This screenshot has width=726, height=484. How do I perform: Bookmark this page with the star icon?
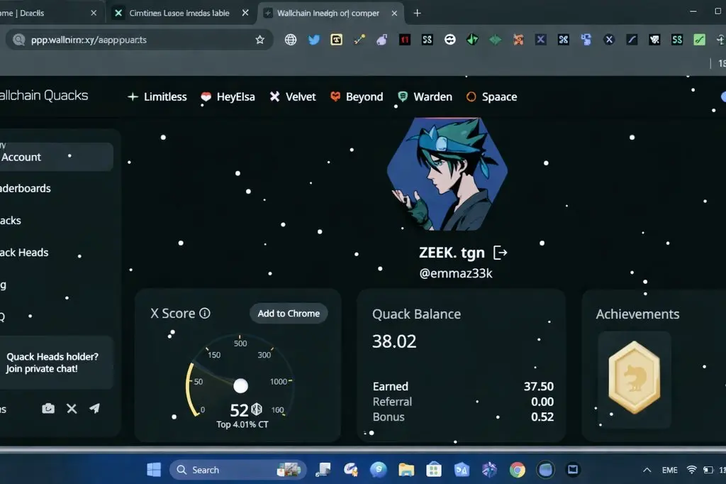pyautogui.click(x=259, y=40)
